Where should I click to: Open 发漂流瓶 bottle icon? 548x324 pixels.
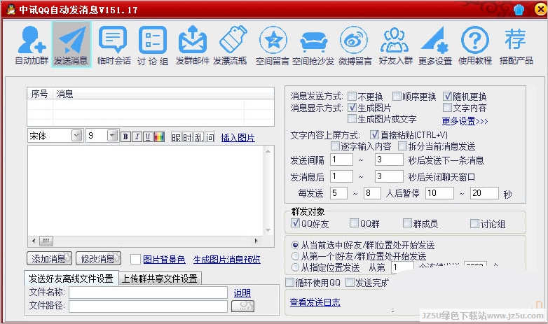(231, 45)
